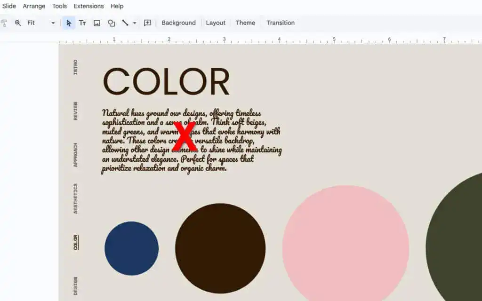Open the Extensions menu
Image resolution: width=482 pixels, height=301 pixels.
(88, 6)
